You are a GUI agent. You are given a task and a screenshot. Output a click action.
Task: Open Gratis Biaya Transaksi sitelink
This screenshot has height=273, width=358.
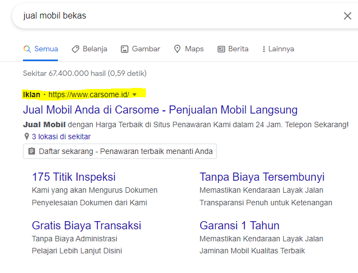(86, 225)
